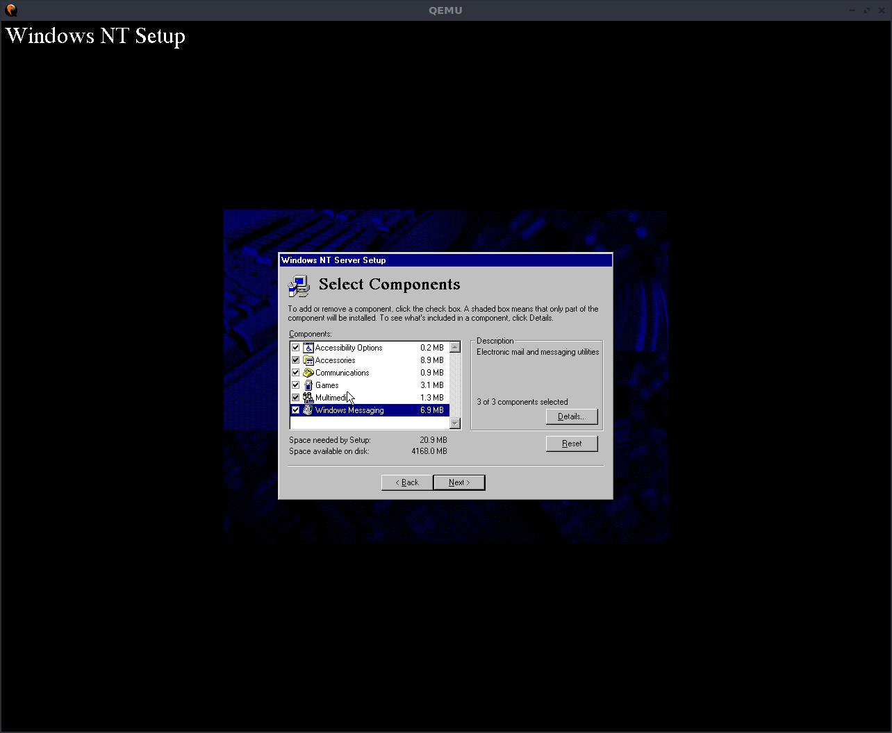Proceed with the Next button
892x733 pixels.
point(459,482)
